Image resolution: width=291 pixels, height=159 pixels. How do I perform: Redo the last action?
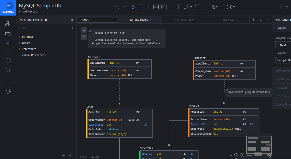(125, 7)
